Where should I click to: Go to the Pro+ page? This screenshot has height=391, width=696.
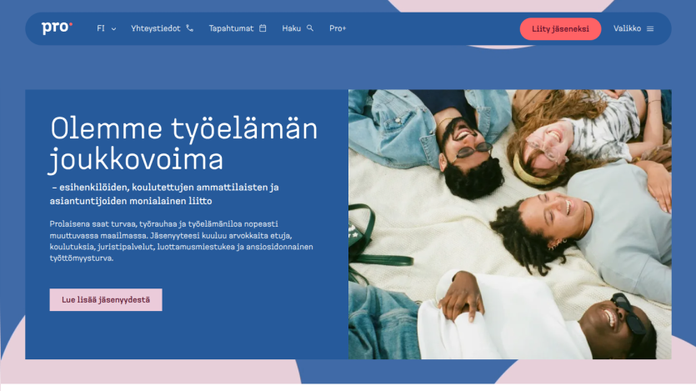click(338, 28)
